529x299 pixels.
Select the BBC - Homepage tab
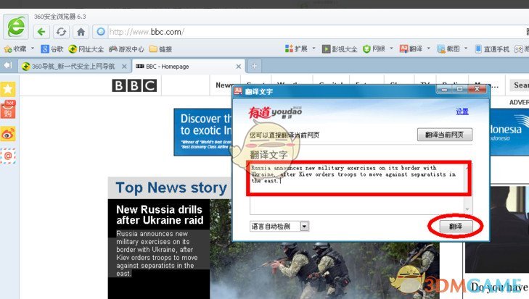point(188,67)
